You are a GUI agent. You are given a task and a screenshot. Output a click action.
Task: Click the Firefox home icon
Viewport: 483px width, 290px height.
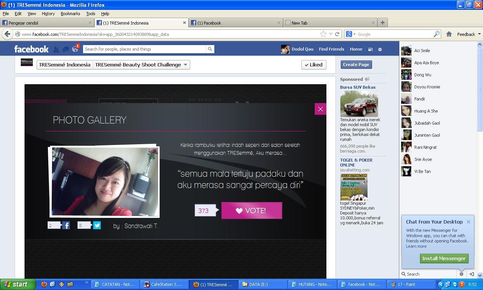click(449, 34)
